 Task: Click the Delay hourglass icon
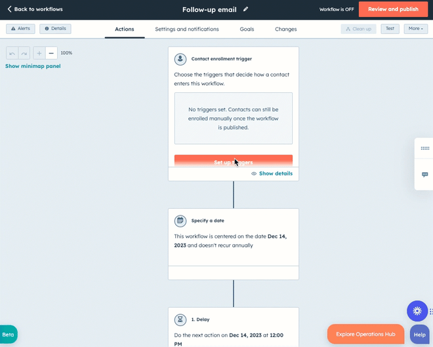pyautogui.click(x=180, y=320)
